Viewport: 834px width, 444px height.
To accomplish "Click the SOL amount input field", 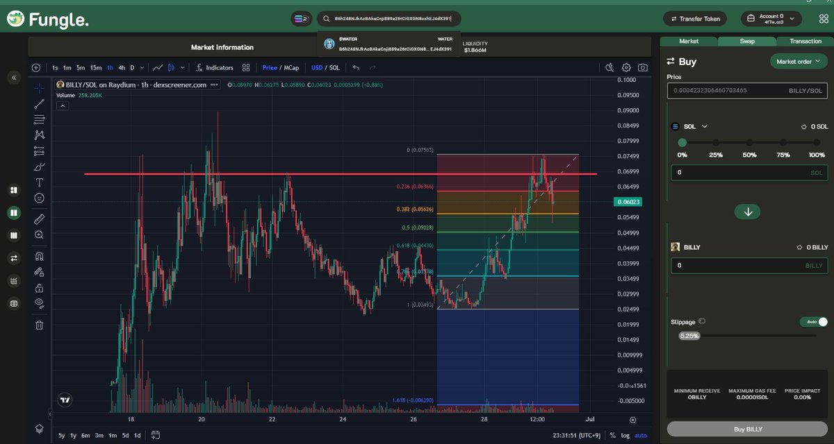I will [x=749, y=172].
